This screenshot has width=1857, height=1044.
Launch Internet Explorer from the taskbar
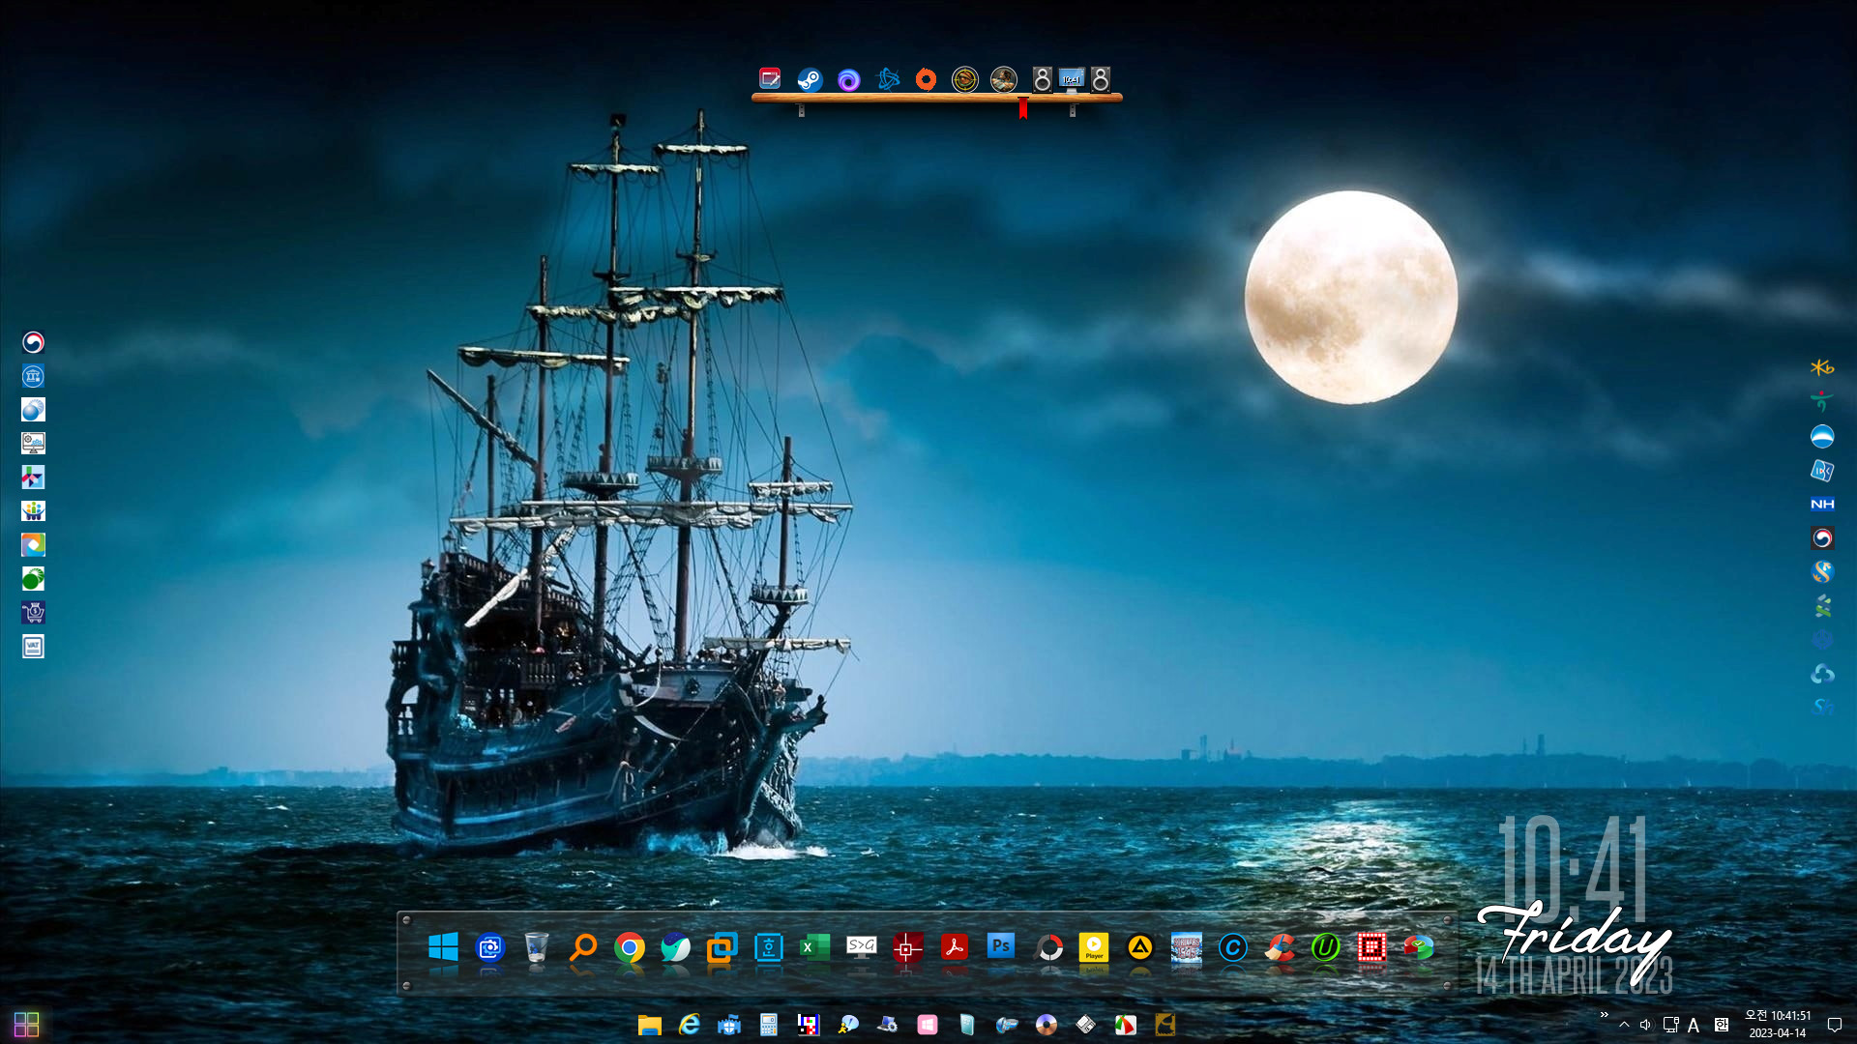(x=690, y=1025)
